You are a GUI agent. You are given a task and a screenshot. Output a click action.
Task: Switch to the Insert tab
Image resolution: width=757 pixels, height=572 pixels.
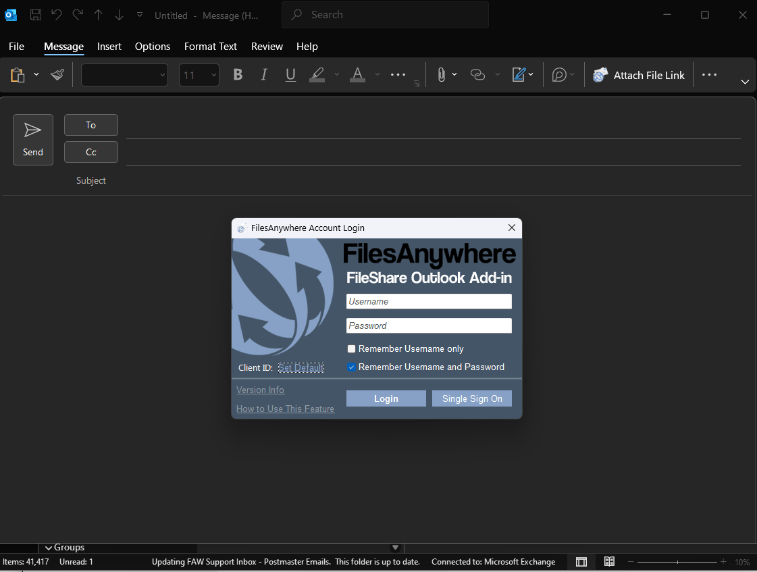coord(109,47)
